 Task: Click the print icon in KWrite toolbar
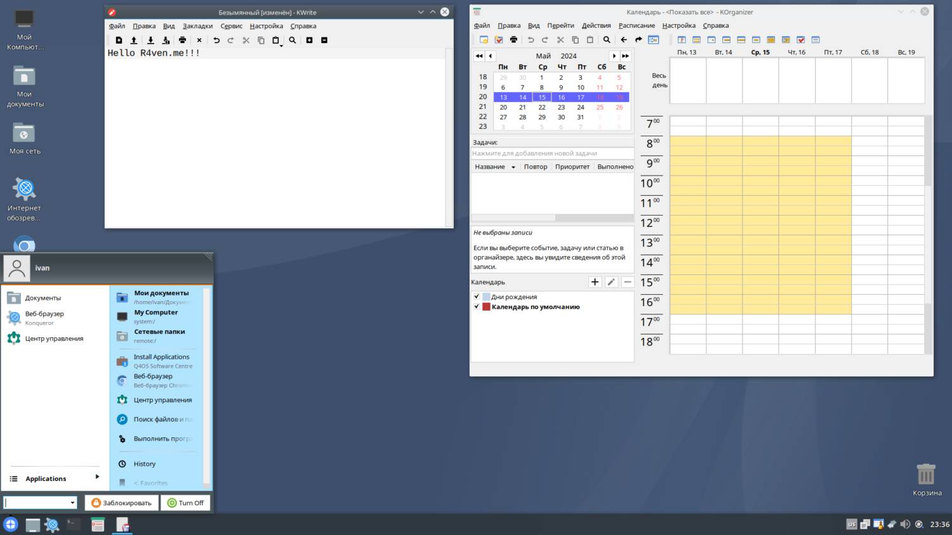[182, 40]
